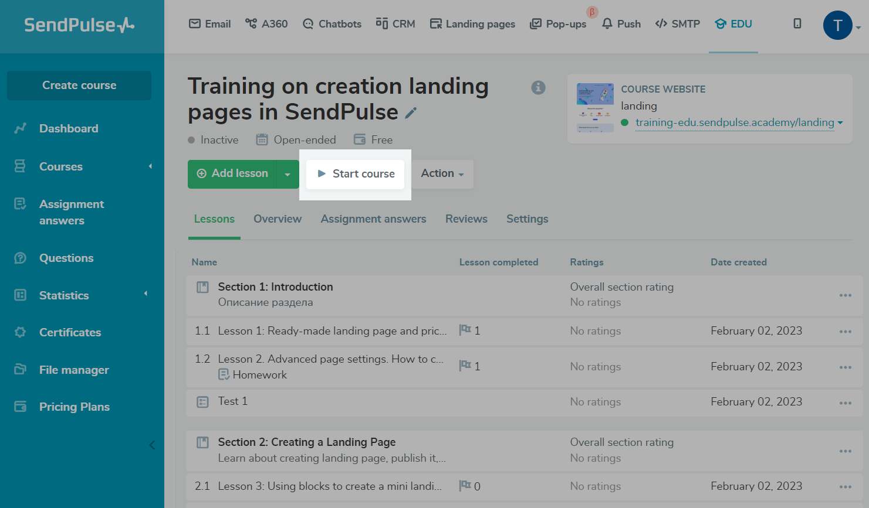Click the Create course button
869x508 pixels.
point(79,86)
